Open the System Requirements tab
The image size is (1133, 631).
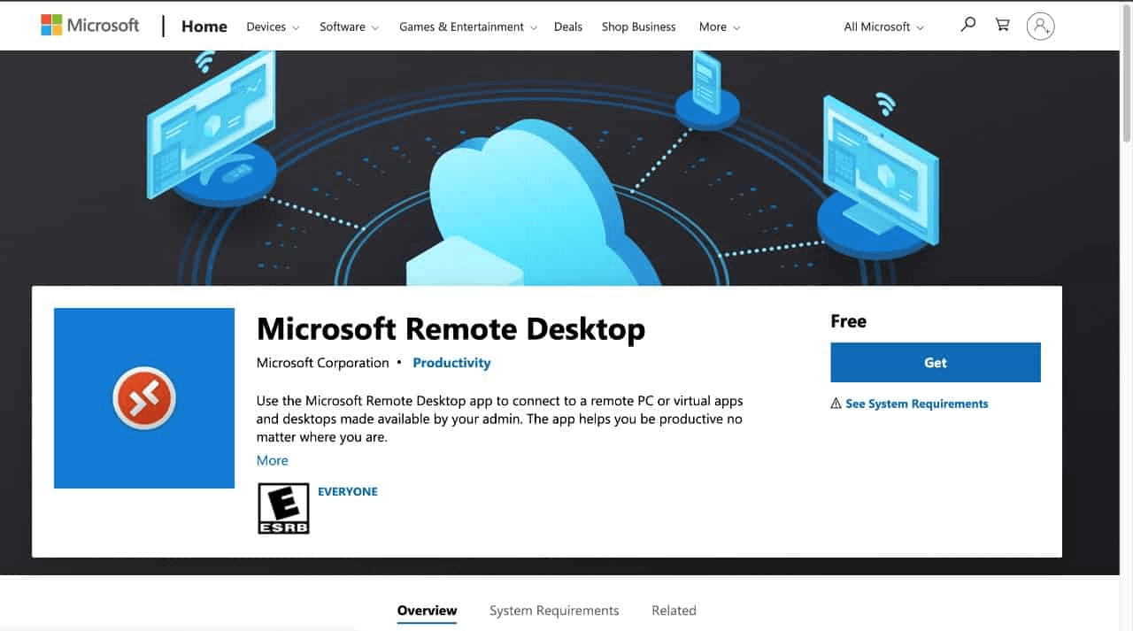(x=554, y=611)
